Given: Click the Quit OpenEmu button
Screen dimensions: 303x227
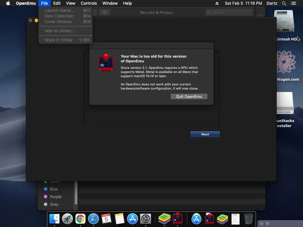Looking at the screenshot, I should pyautogui.click(x=189, y=97).
